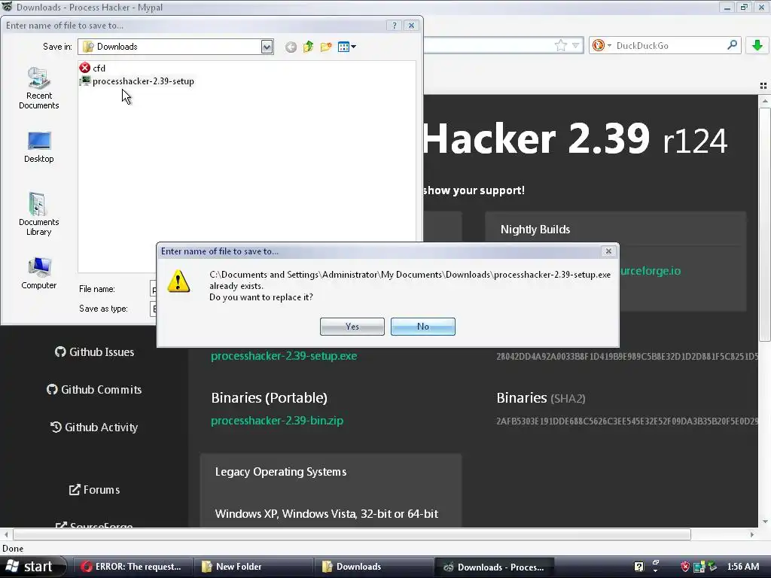Screen dimensions: 771x578
Task: Select the cfd file entry
Action: tap(93, 68)
